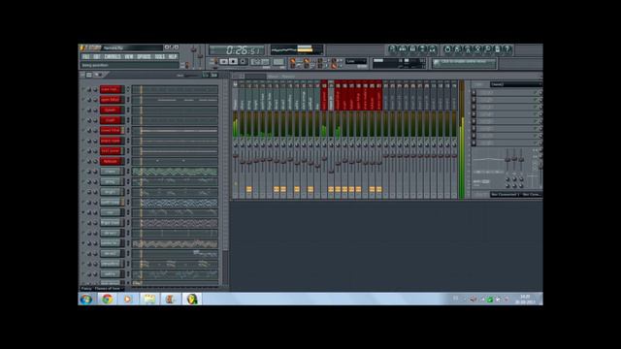Click the taskbar clock
The width and height of the screenshot is (621, 349).
(525, 300)
